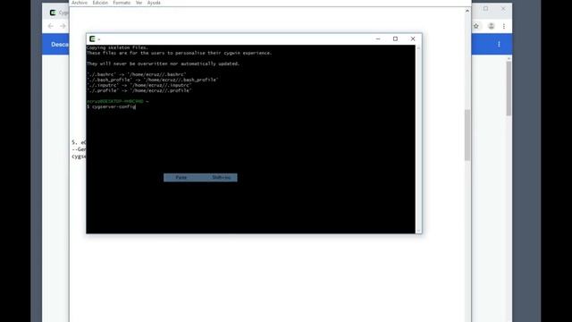The width and height of the screenshot is (572, 322).
Task: Click the Chrome page vertical scrollbar
Action: 509,89
